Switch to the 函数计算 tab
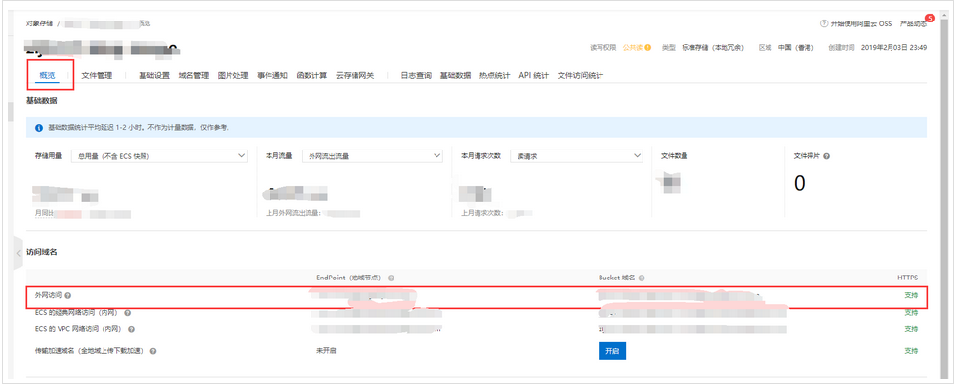The width and height of the screenshot is (954, 385). [x=311, y=76]
